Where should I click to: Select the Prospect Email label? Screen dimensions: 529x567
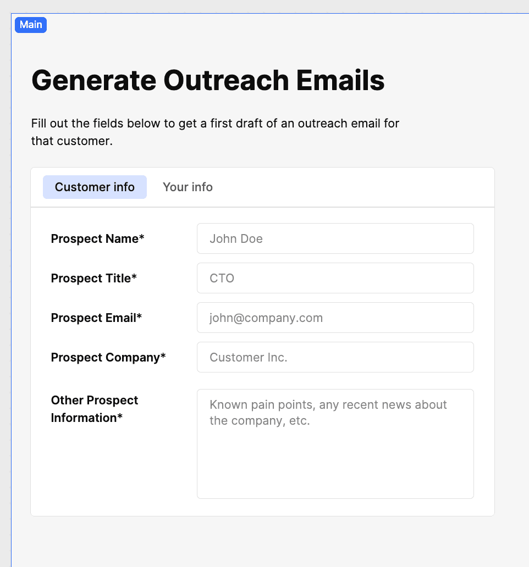(x=96, y=318)
